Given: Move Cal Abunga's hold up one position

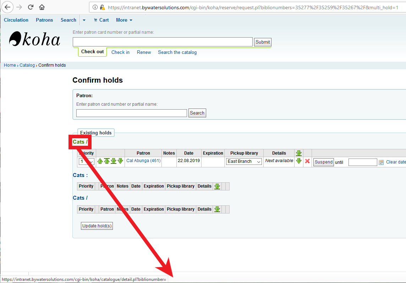Looking at the screenshot, I should (x=100, y=161).
